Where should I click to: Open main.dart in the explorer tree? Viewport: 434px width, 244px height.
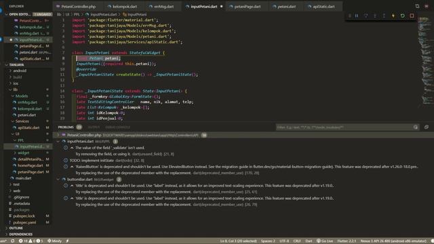pos(23,178)
